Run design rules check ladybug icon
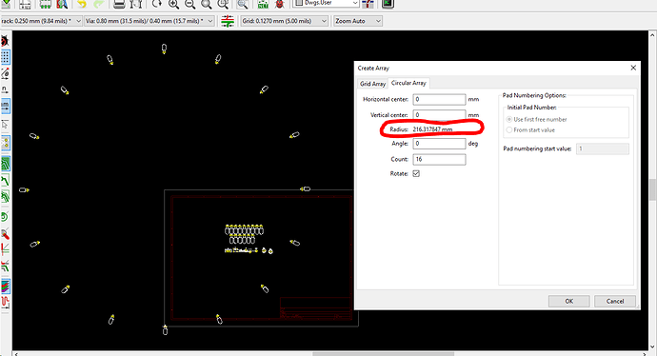This screenshot has height=356, width=657. [x=280, y=4]
